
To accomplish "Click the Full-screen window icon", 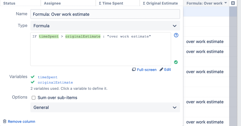I will [134, 69].
